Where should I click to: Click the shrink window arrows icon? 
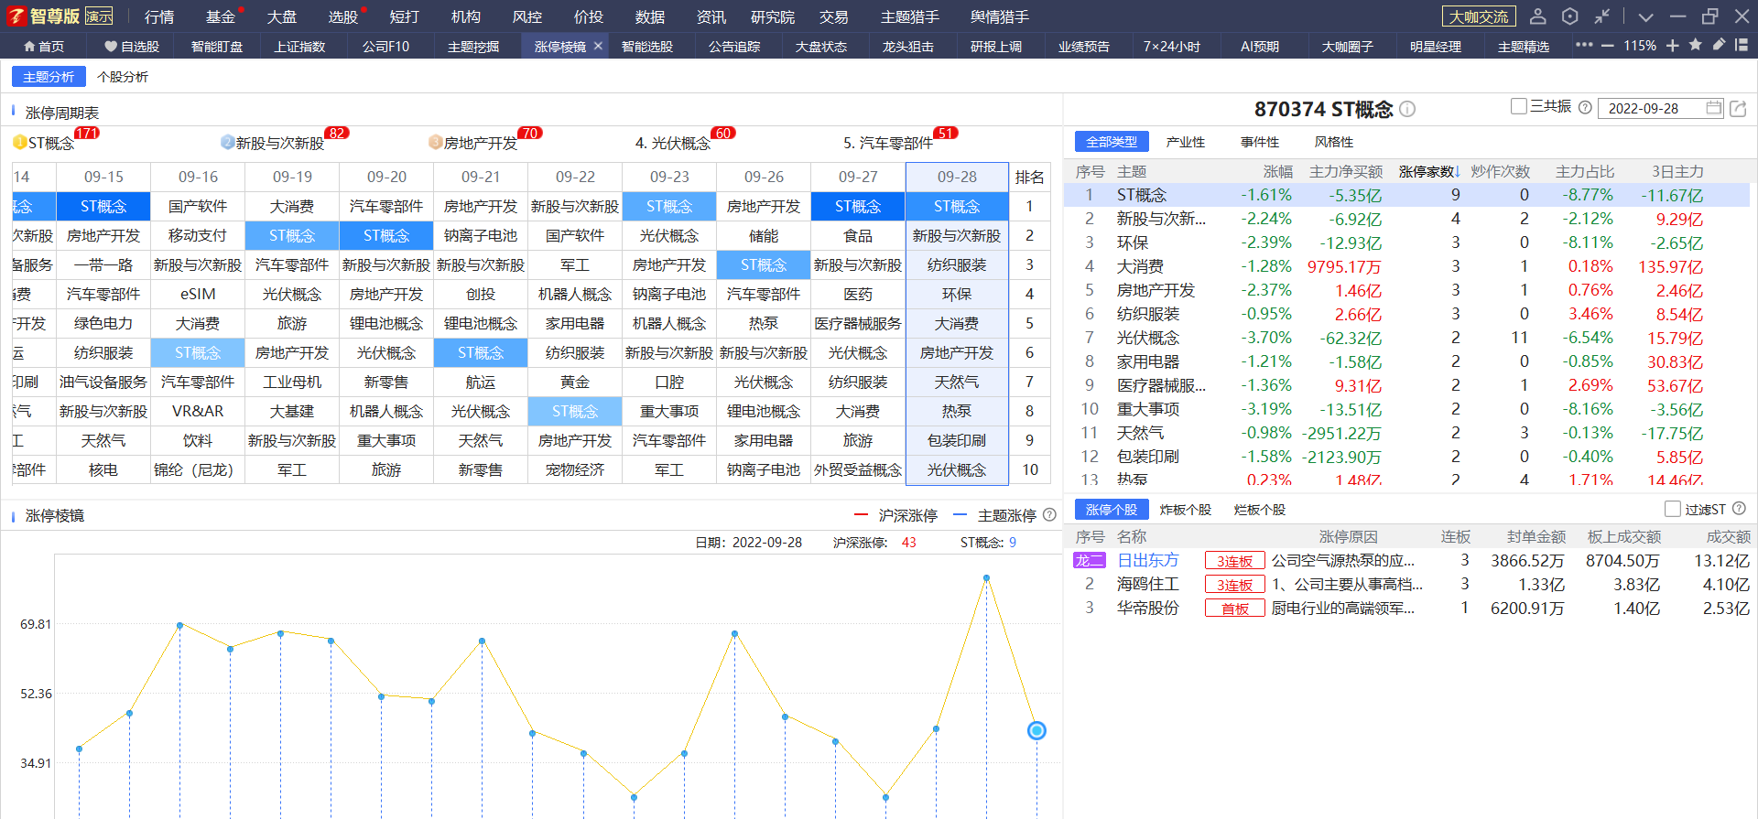tap(1602, 16)
